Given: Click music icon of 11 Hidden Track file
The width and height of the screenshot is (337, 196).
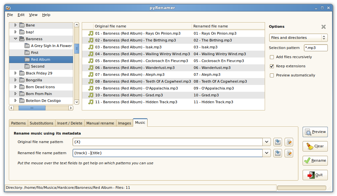Looking at the screenshot, I should 91,102.
